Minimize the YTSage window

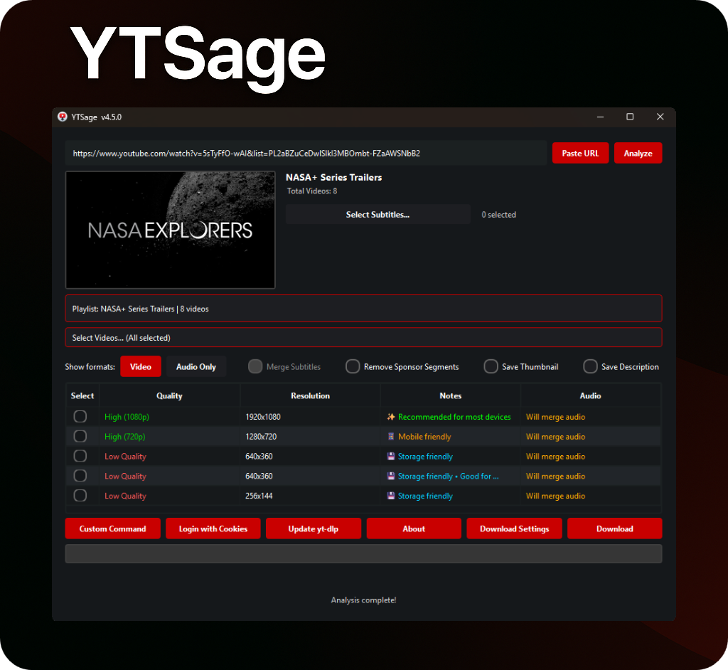pyautogui.click(x=600, y=117)
